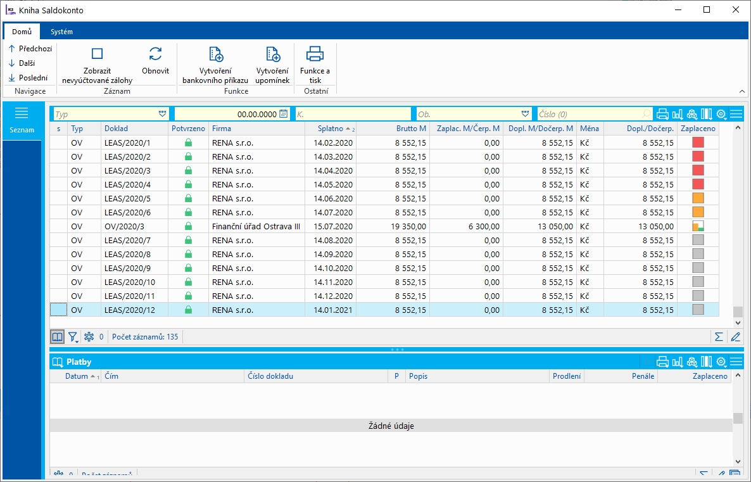Collapse the ribbon using the chevron arrow
The image size is (751, 482).
[742, 92]
